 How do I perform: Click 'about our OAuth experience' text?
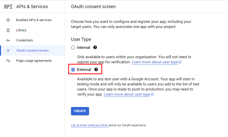coord(127,125)
